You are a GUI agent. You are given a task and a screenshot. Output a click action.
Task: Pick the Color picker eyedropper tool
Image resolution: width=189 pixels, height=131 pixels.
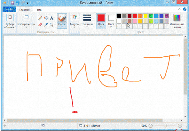click(x=46, y=25)
